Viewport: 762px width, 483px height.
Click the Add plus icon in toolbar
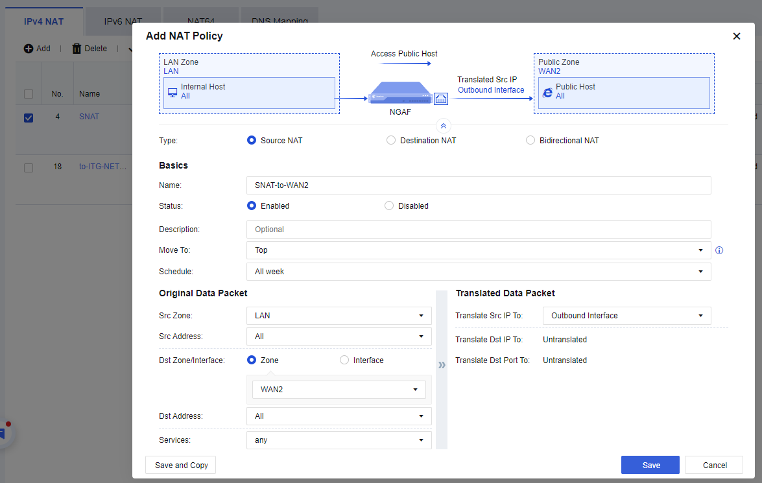coord(29,49)
